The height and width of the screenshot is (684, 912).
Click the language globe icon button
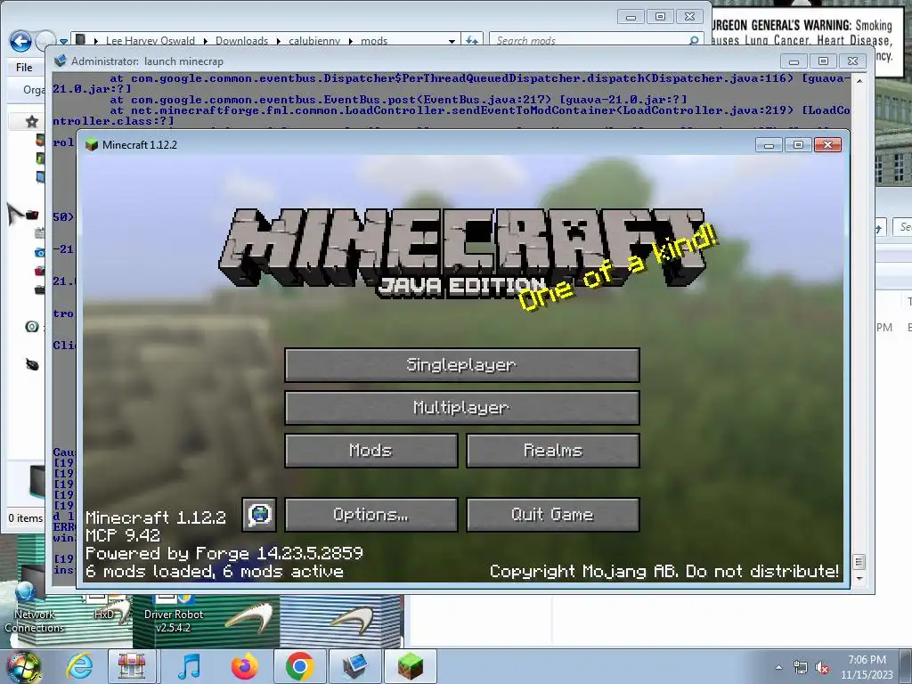point(259,515)
